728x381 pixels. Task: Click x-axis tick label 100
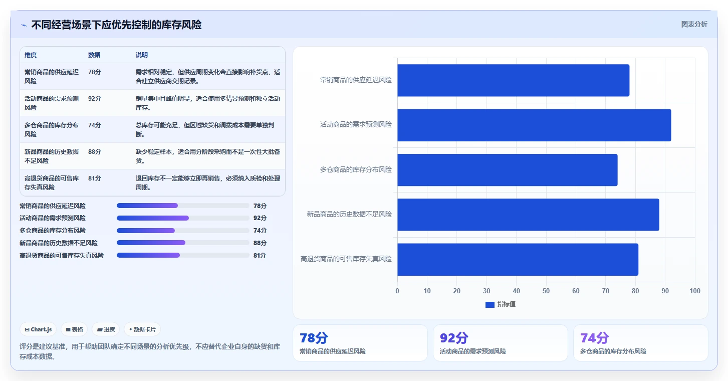click(x=695, y=291)
